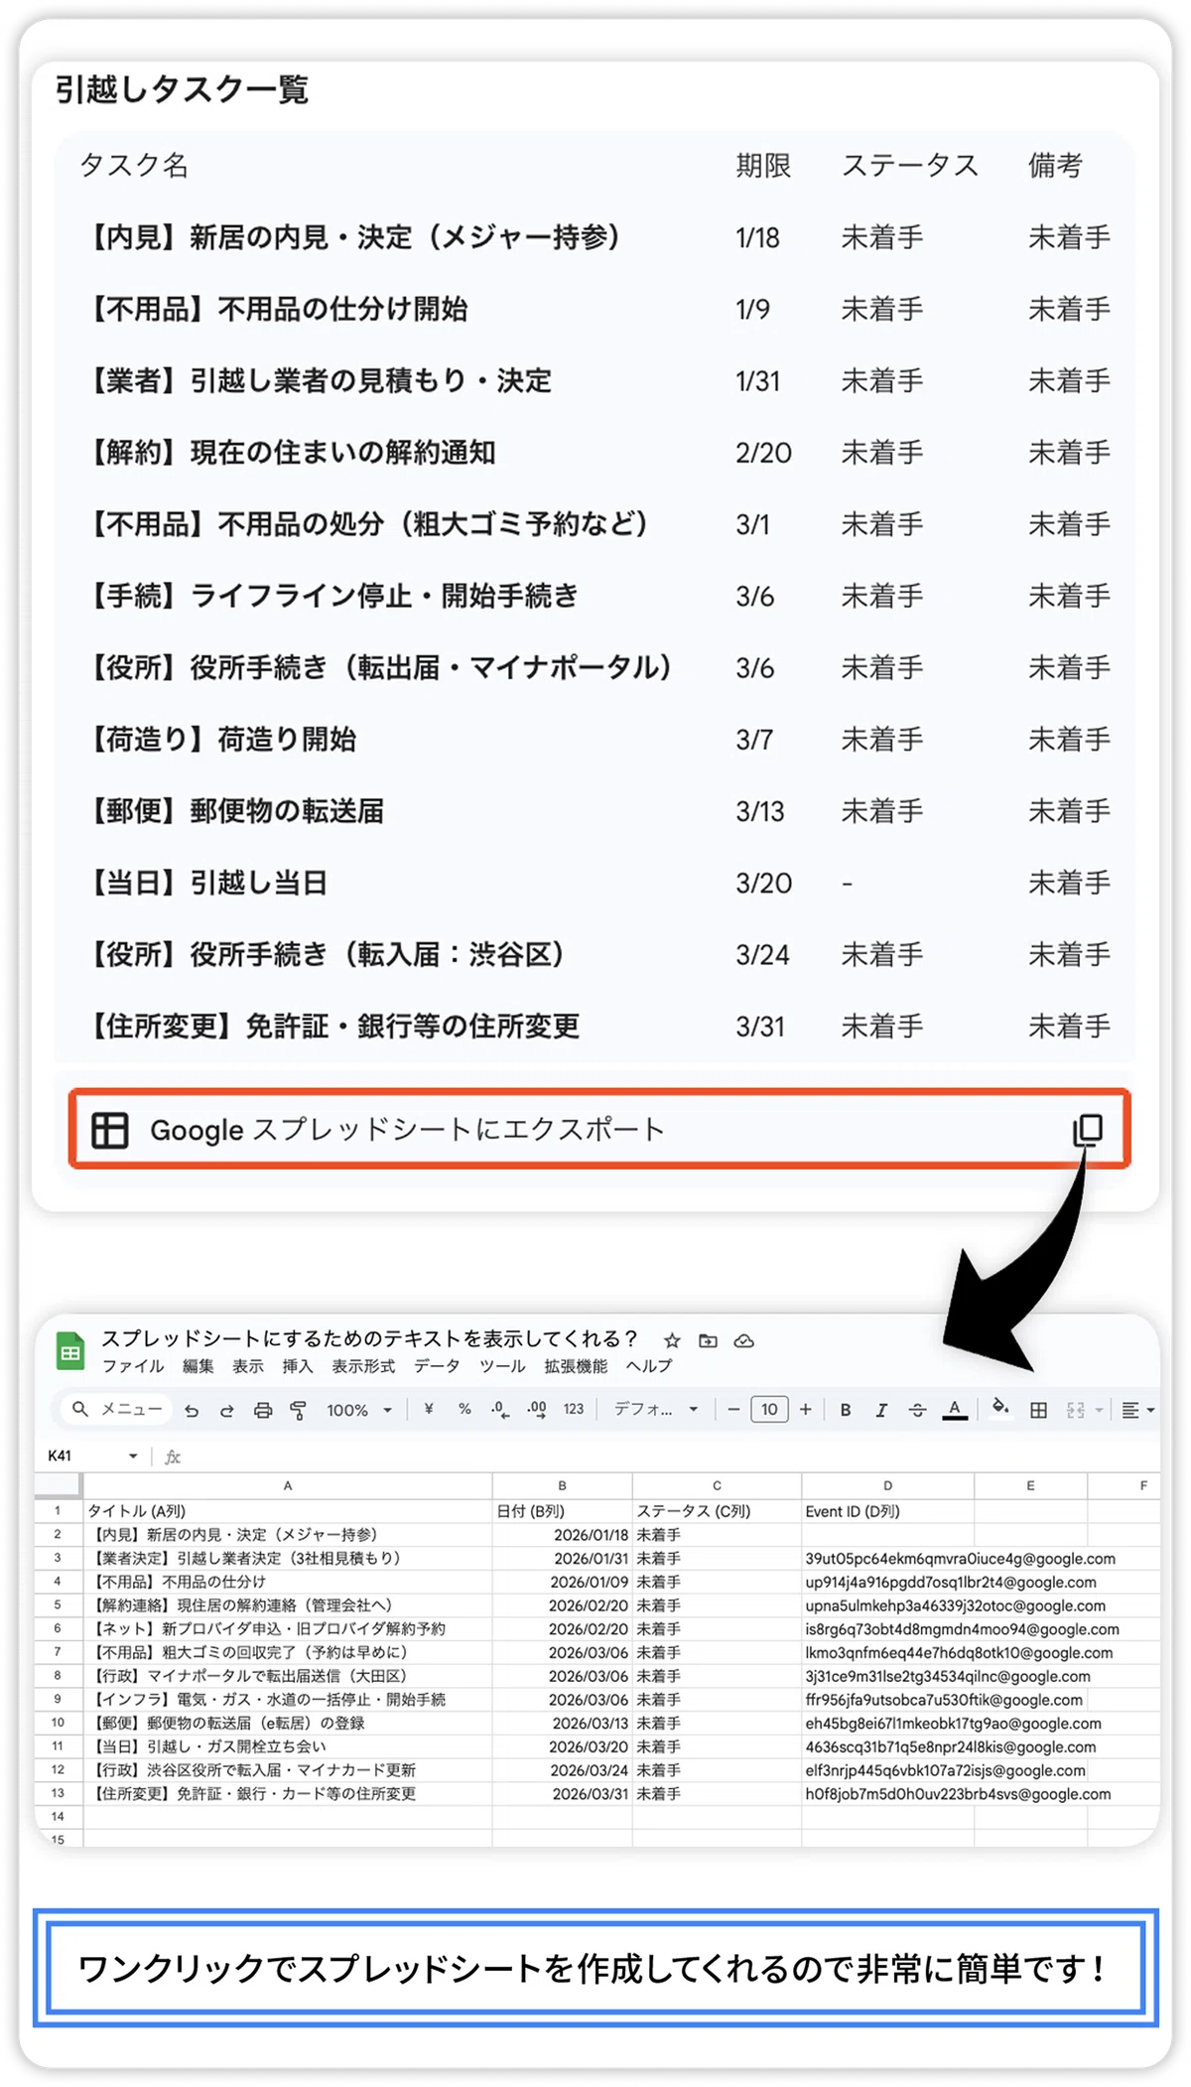1191x2087 pixels.
Task: Click the select-all corner box
Action: point(58,1485)
